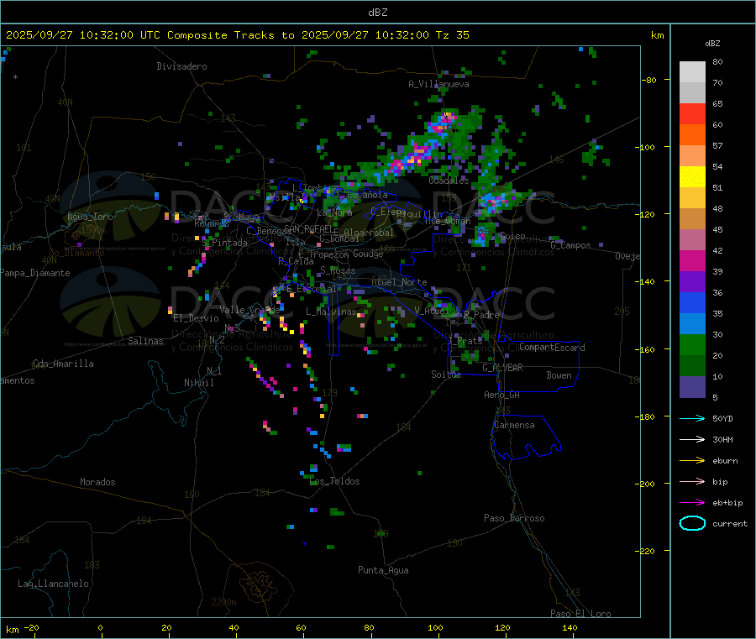Click the 'Pampa_Diamante' map label
This screenshot has height=639, width=756.
click(x=35, y=273)
